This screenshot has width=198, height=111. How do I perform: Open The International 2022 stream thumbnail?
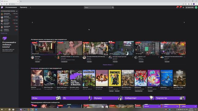tap(173, 48)
